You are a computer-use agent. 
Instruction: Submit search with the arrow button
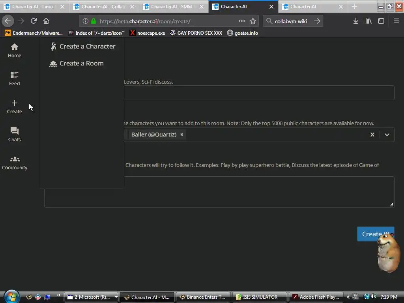[x=317, y=21]
